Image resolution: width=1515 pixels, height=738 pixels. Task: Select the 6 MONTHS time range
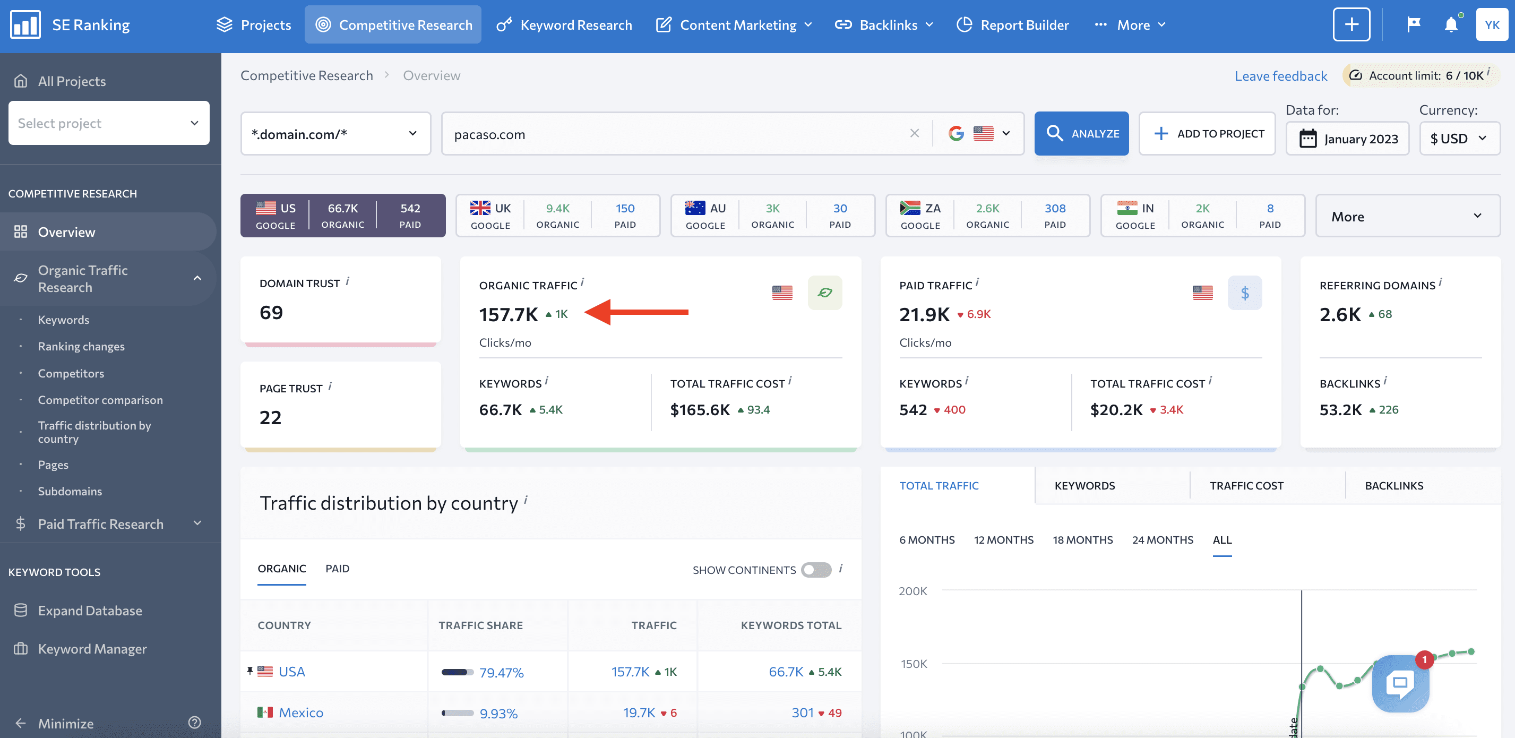927,540
